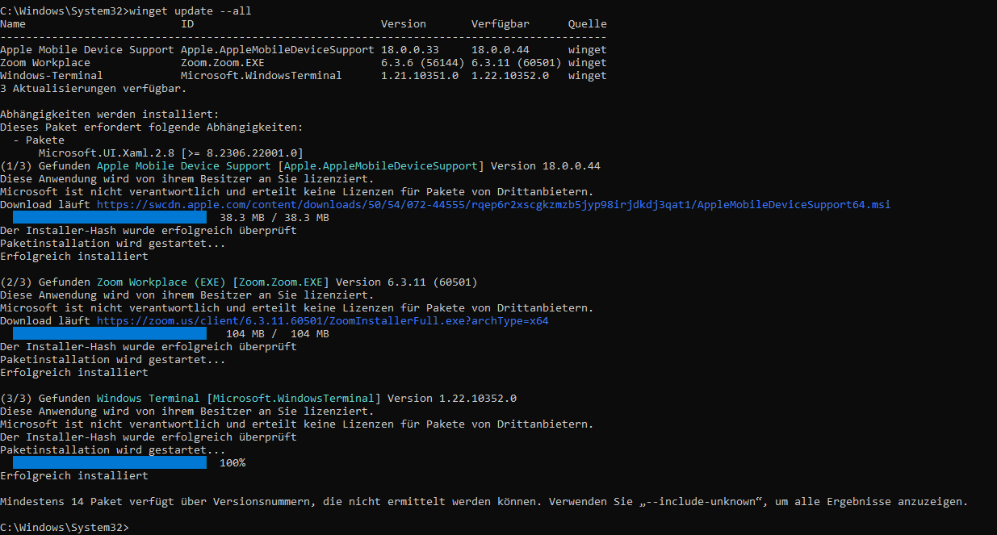Viewport: 997px width, 535px height.
Task: Click the version '6.3.6 (56144)'
Action: [x=423, y=63]
